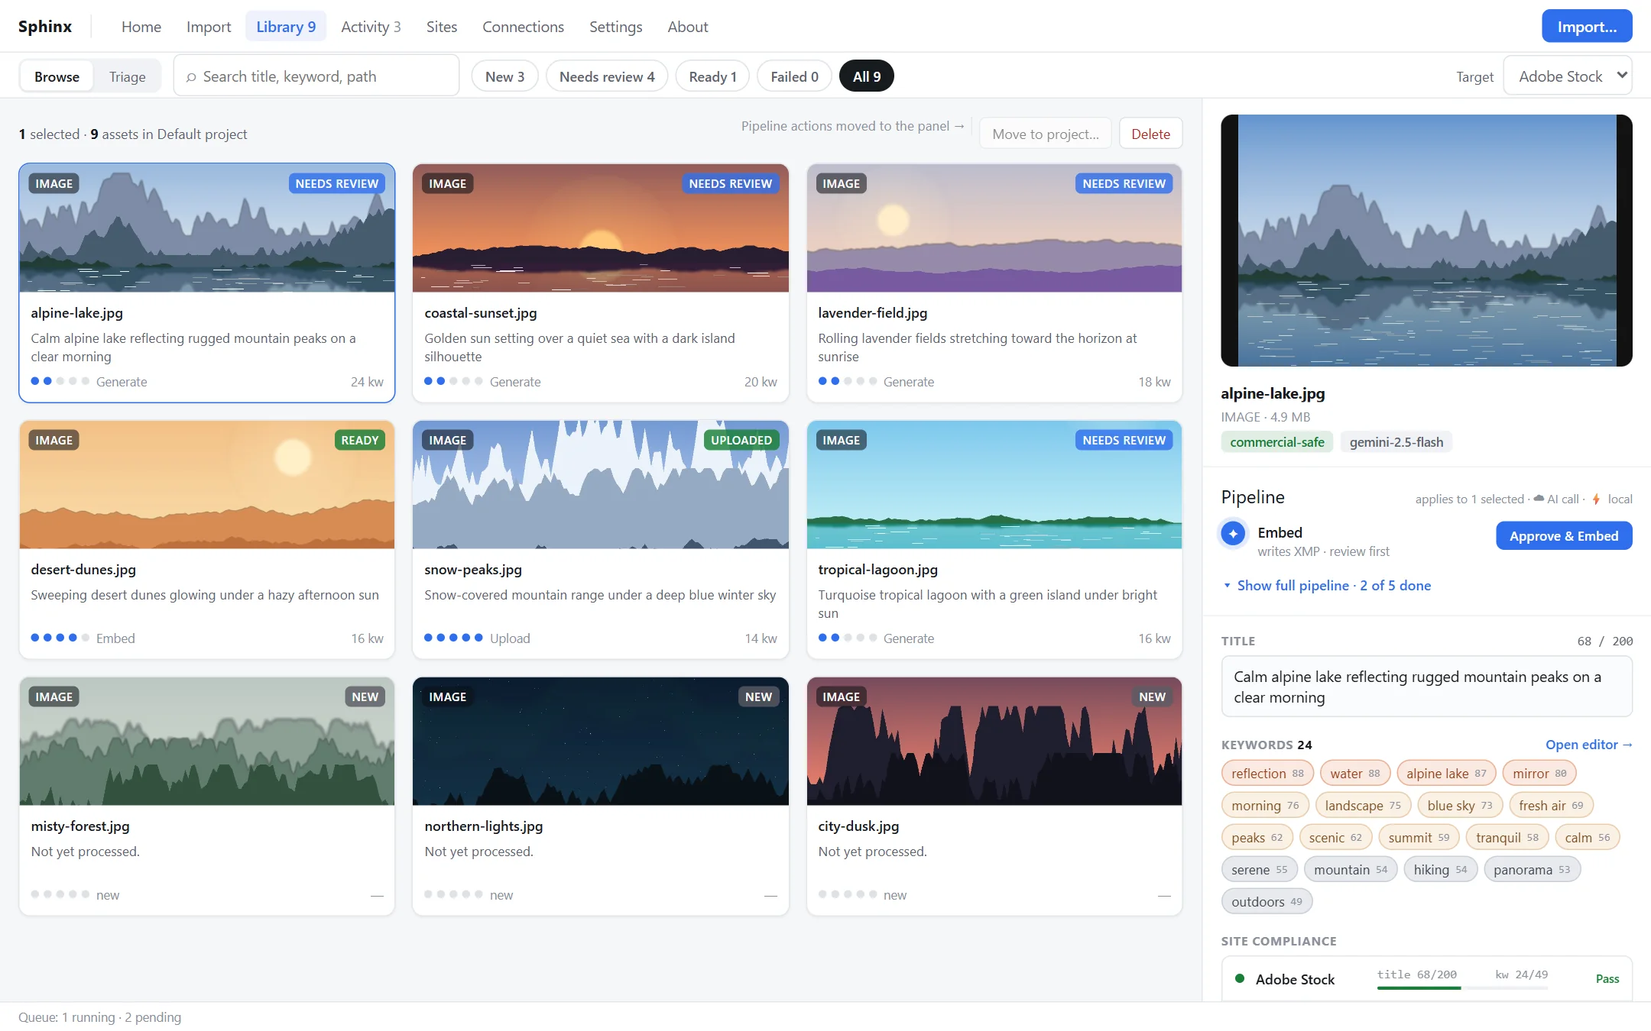
Task: Click the Adobe Stock green status dot
Action: point(1240,978)
